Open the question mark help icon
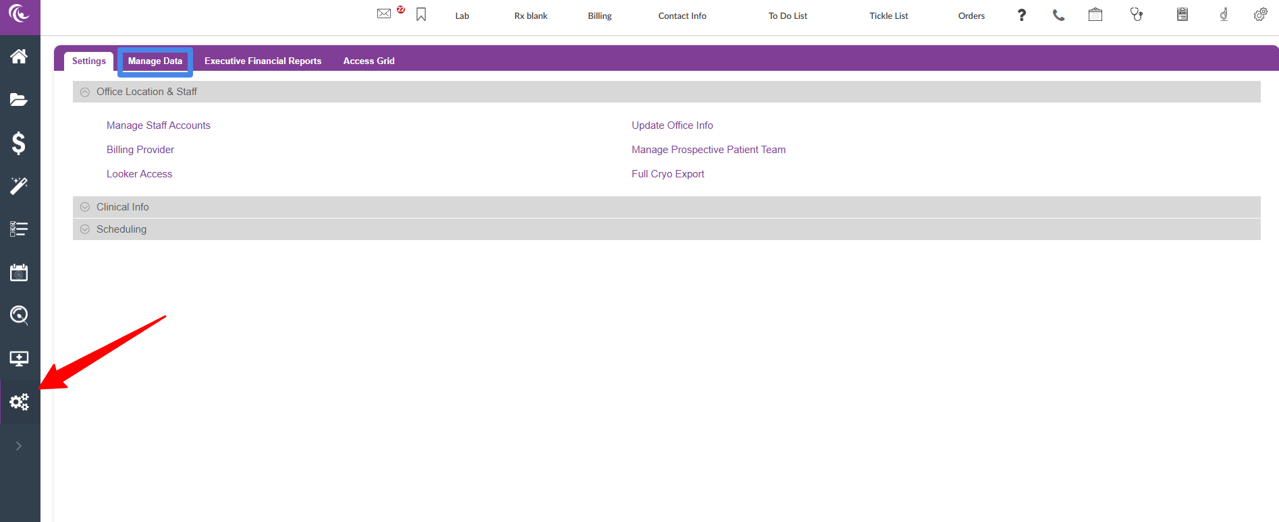The image size is (1279, 522). pyautogui.click(x=1022, y=15)
